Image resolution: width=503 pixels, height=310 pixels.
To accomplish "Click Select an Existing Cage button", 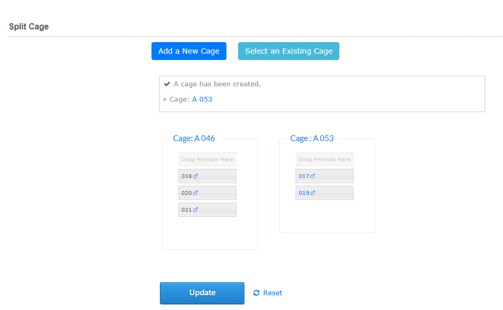I will pos(289,51).
